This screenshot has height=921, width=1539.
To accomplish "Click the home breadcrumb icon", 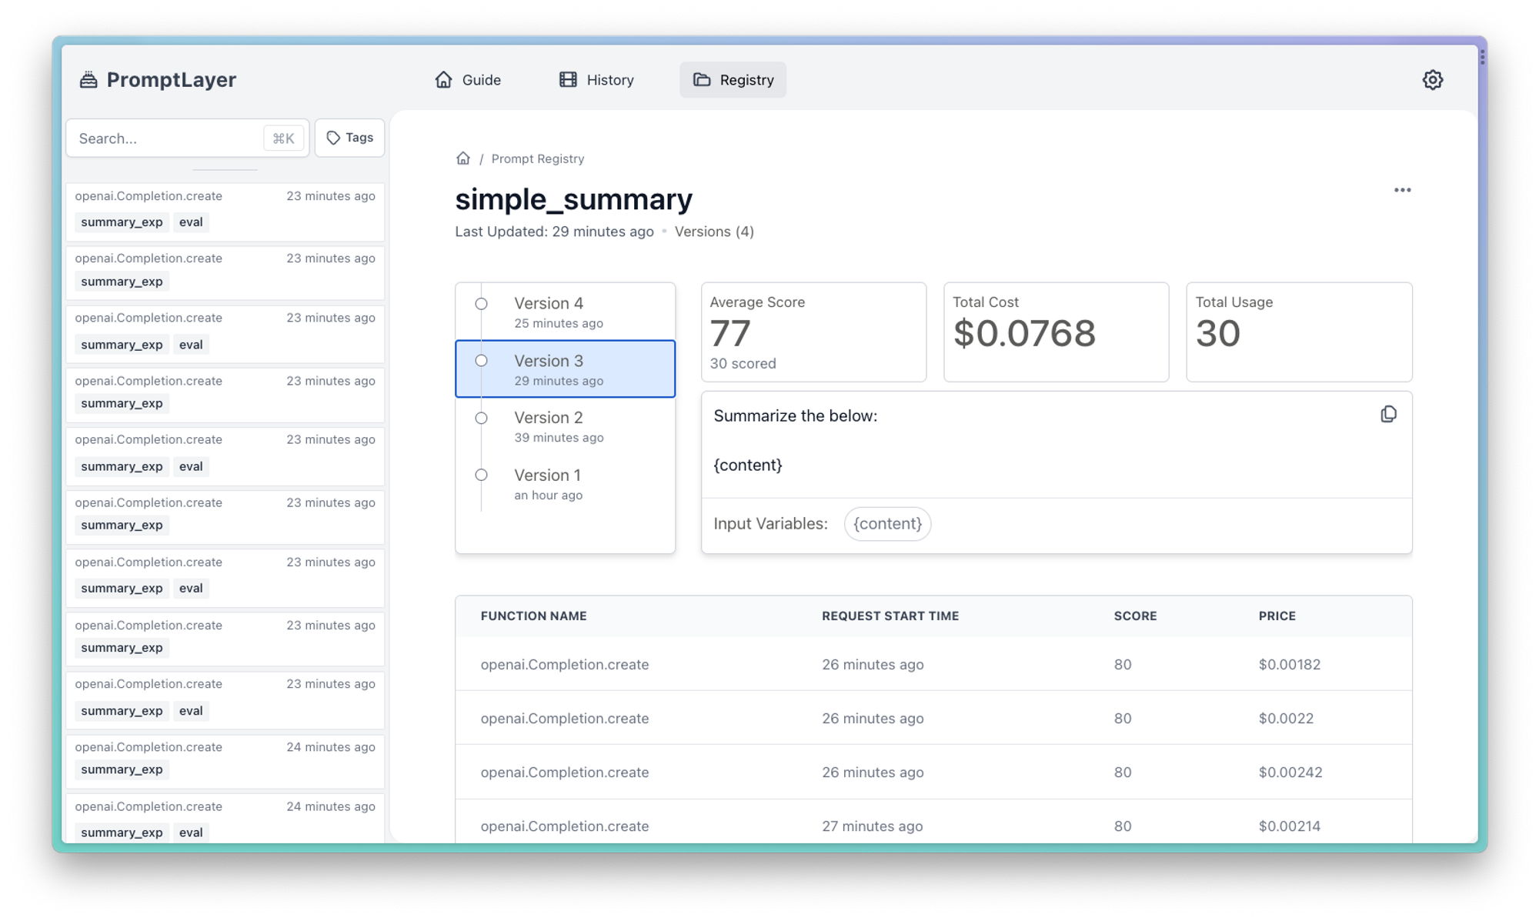I will pyautogui.click(x=462, y=159).
